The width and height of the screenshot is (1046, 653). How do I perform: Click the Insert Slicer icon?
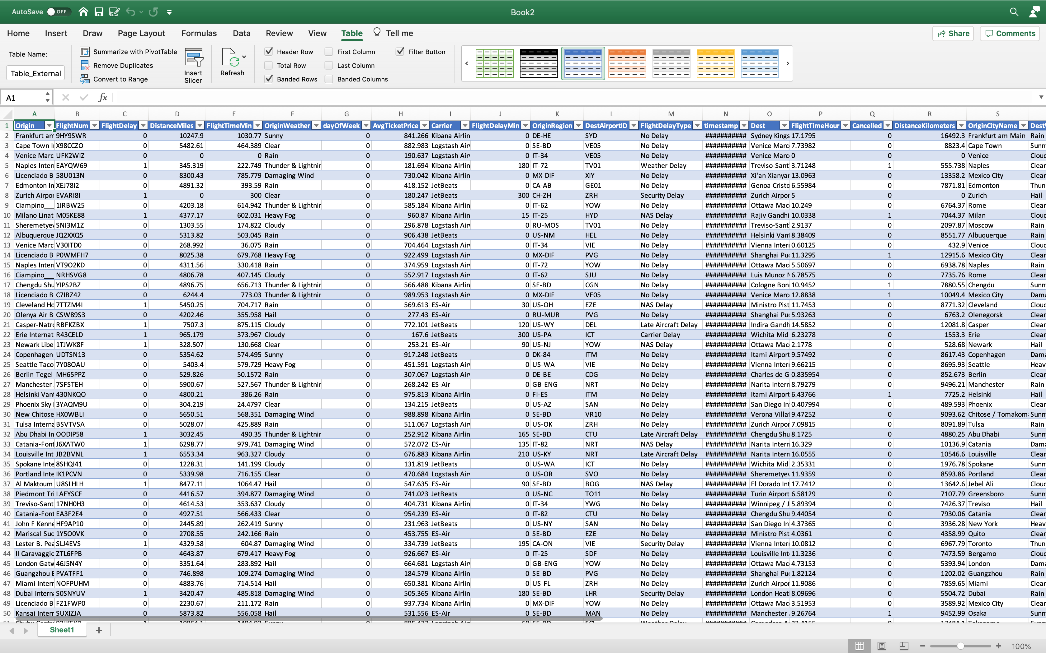pyautogui.click(x=194, y=57)
